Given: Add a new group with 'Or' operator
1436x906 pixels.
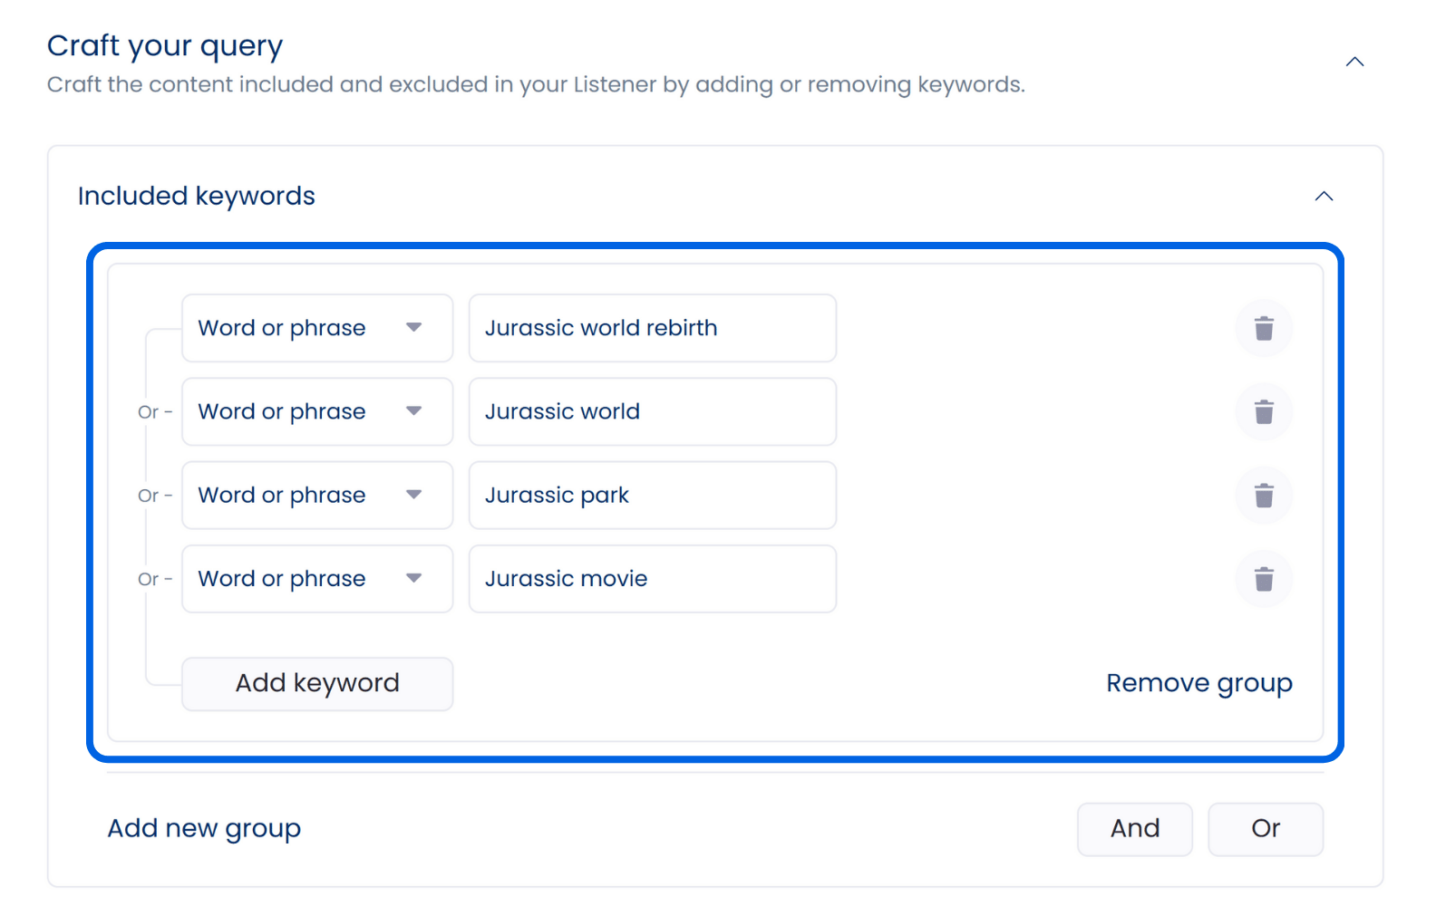Looking at the screenshot, I should [1265, 829].
